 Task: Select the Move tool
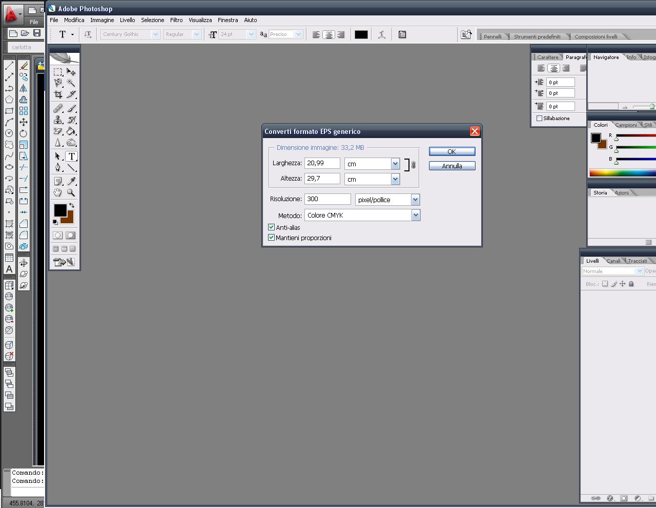click(71, 72)
